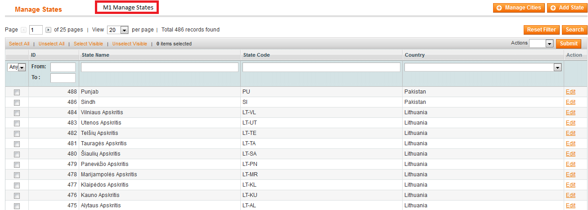The image size is (588, 210).
Task: Sort by the Country column header
Action: pos(415,55)
